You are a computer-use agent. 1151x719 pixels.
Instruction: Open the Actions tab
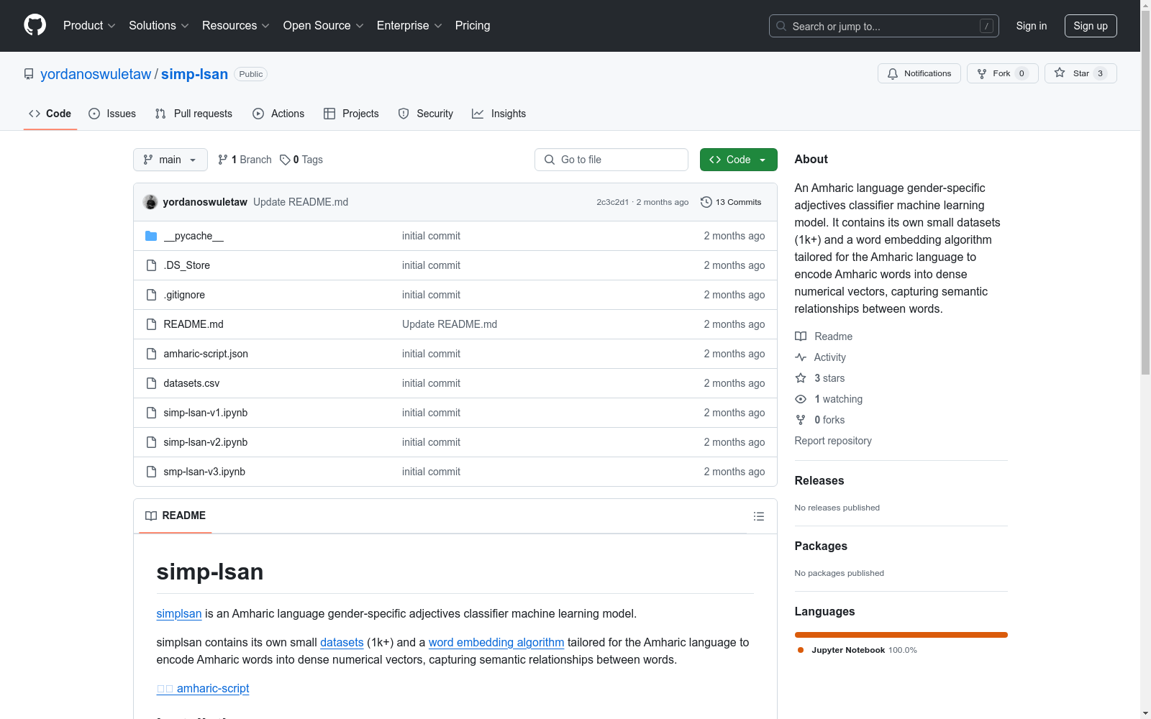(278, 114)
